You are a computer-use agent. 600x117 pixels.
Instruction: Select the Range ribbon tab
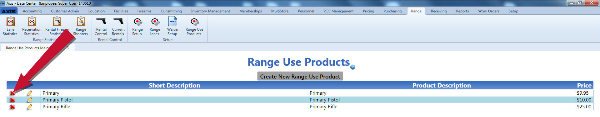(x=416, y=11)
